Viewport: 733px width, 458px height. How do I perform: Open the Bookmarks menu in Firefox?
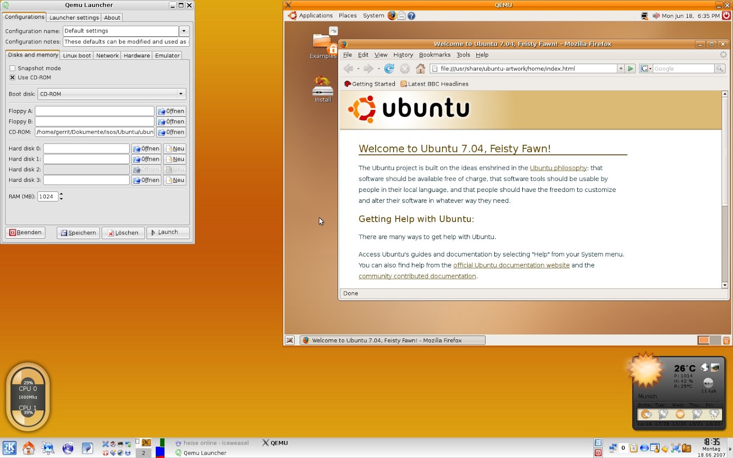434,55
